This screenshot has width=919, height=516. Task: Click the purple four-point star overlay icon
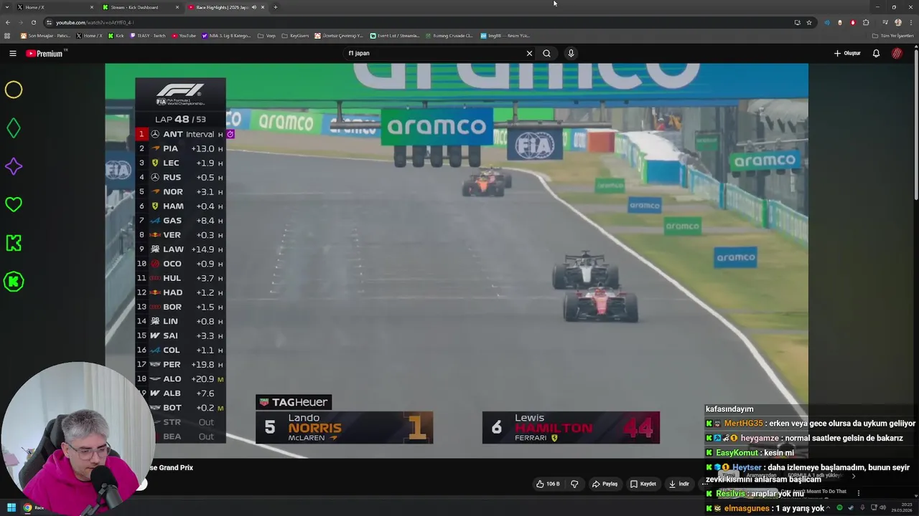14,166
